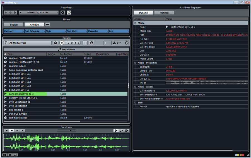Open the browse locations folder icon
The width and height of the screenshot is (251, 158).
tap(69, 13)
